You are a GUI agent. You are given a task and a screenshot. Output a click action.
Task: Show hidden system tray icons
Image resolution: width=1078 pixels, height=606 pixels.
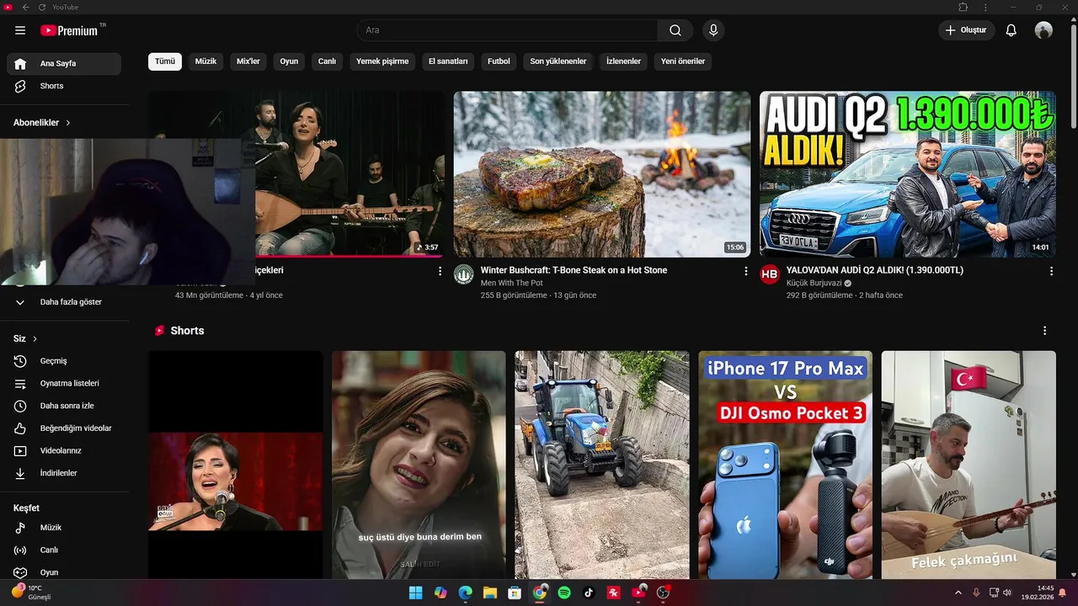[x=958, y=593]
